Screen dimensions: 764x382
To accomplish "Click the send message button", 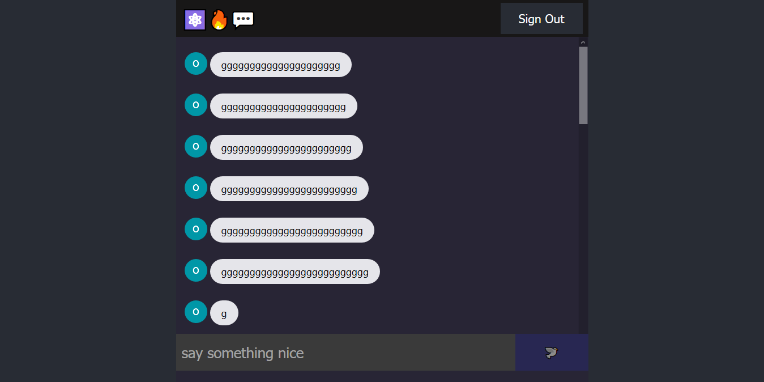I will point(551,352).
